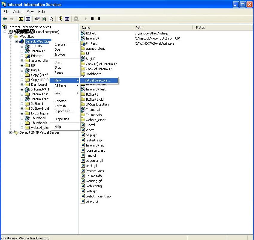
Task: Toggle the Show/Hide Console Tree icon
Action: click(x=28, y=19)
